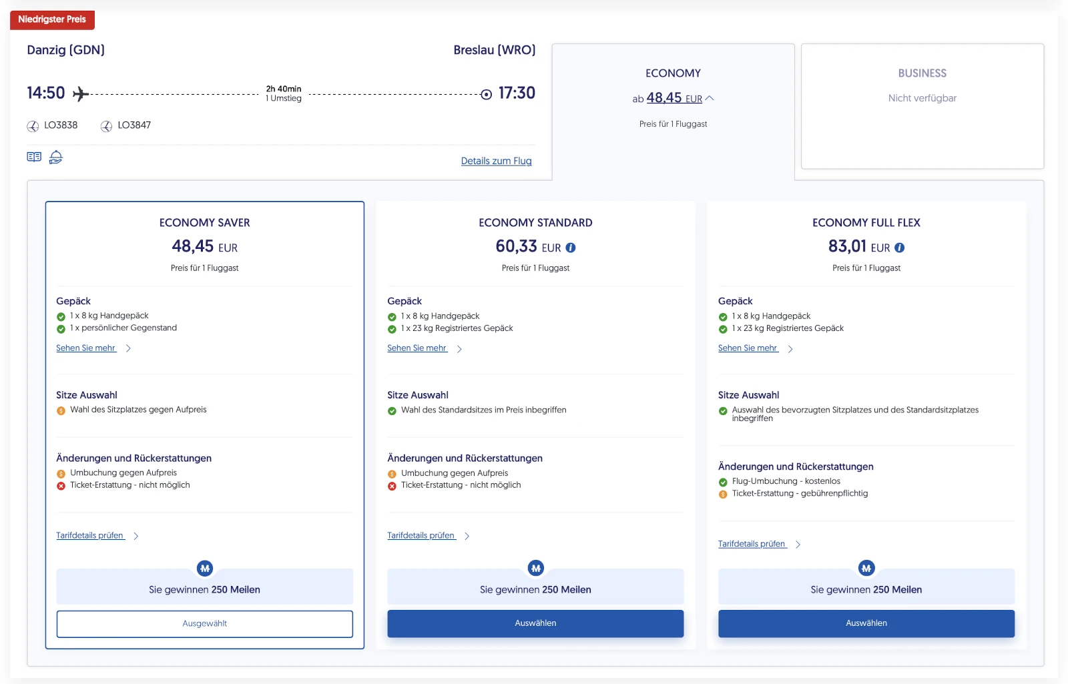Click the arrival target icon before 17:30
Image resolution: width=1068 pixels, height=684 pixels.
tap(487, 94)
